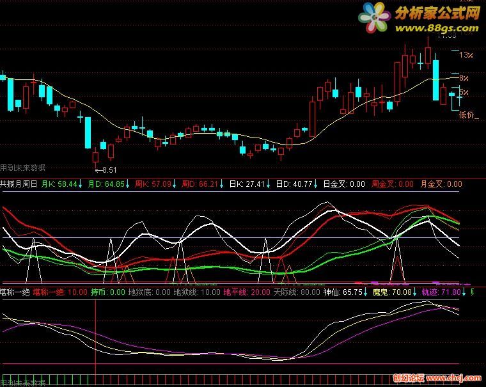This screenshot has height=387, width=486.
Task: Click 用到未来数据 notice in candlestick pane
Action: coord(22,168)
